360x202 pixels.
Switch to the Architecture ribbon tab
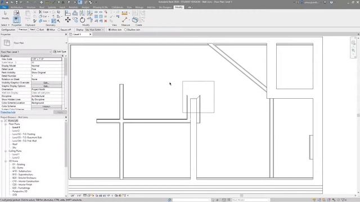click(x=16, y=7)
